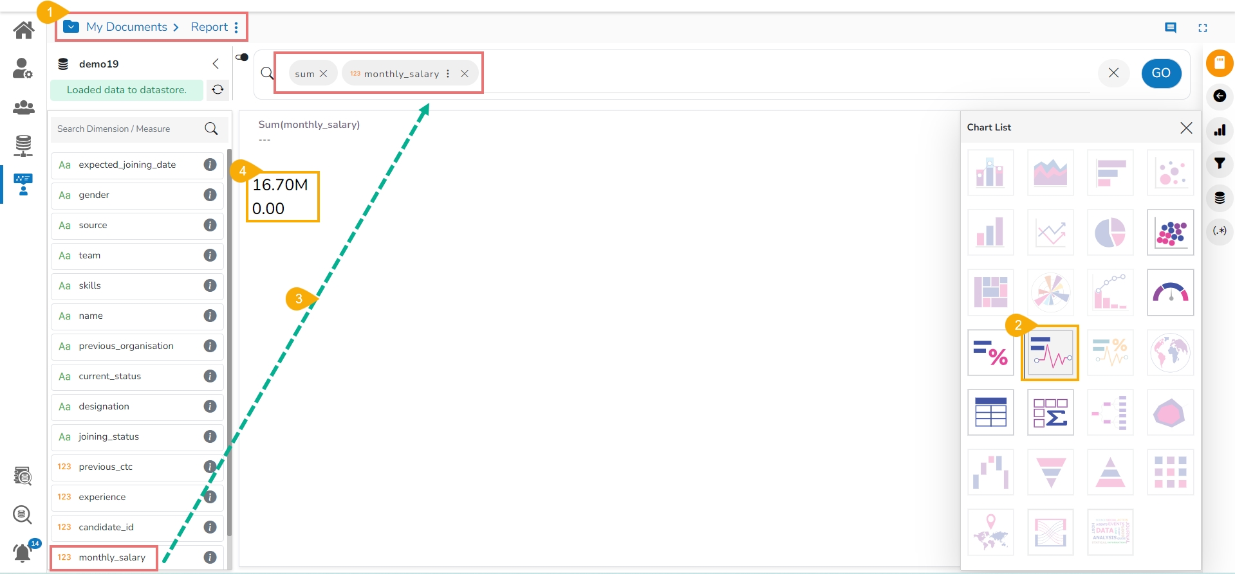Select the word cloud chart

[1110, 532]
